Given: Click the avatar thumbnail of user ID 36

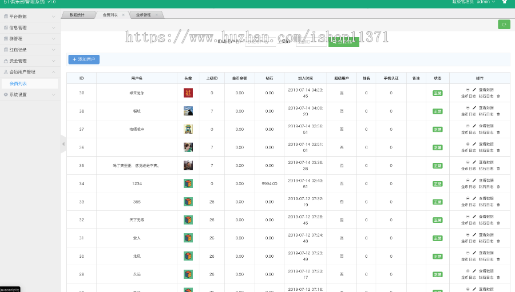Looking at the screenshot, I should pos(188,147).
